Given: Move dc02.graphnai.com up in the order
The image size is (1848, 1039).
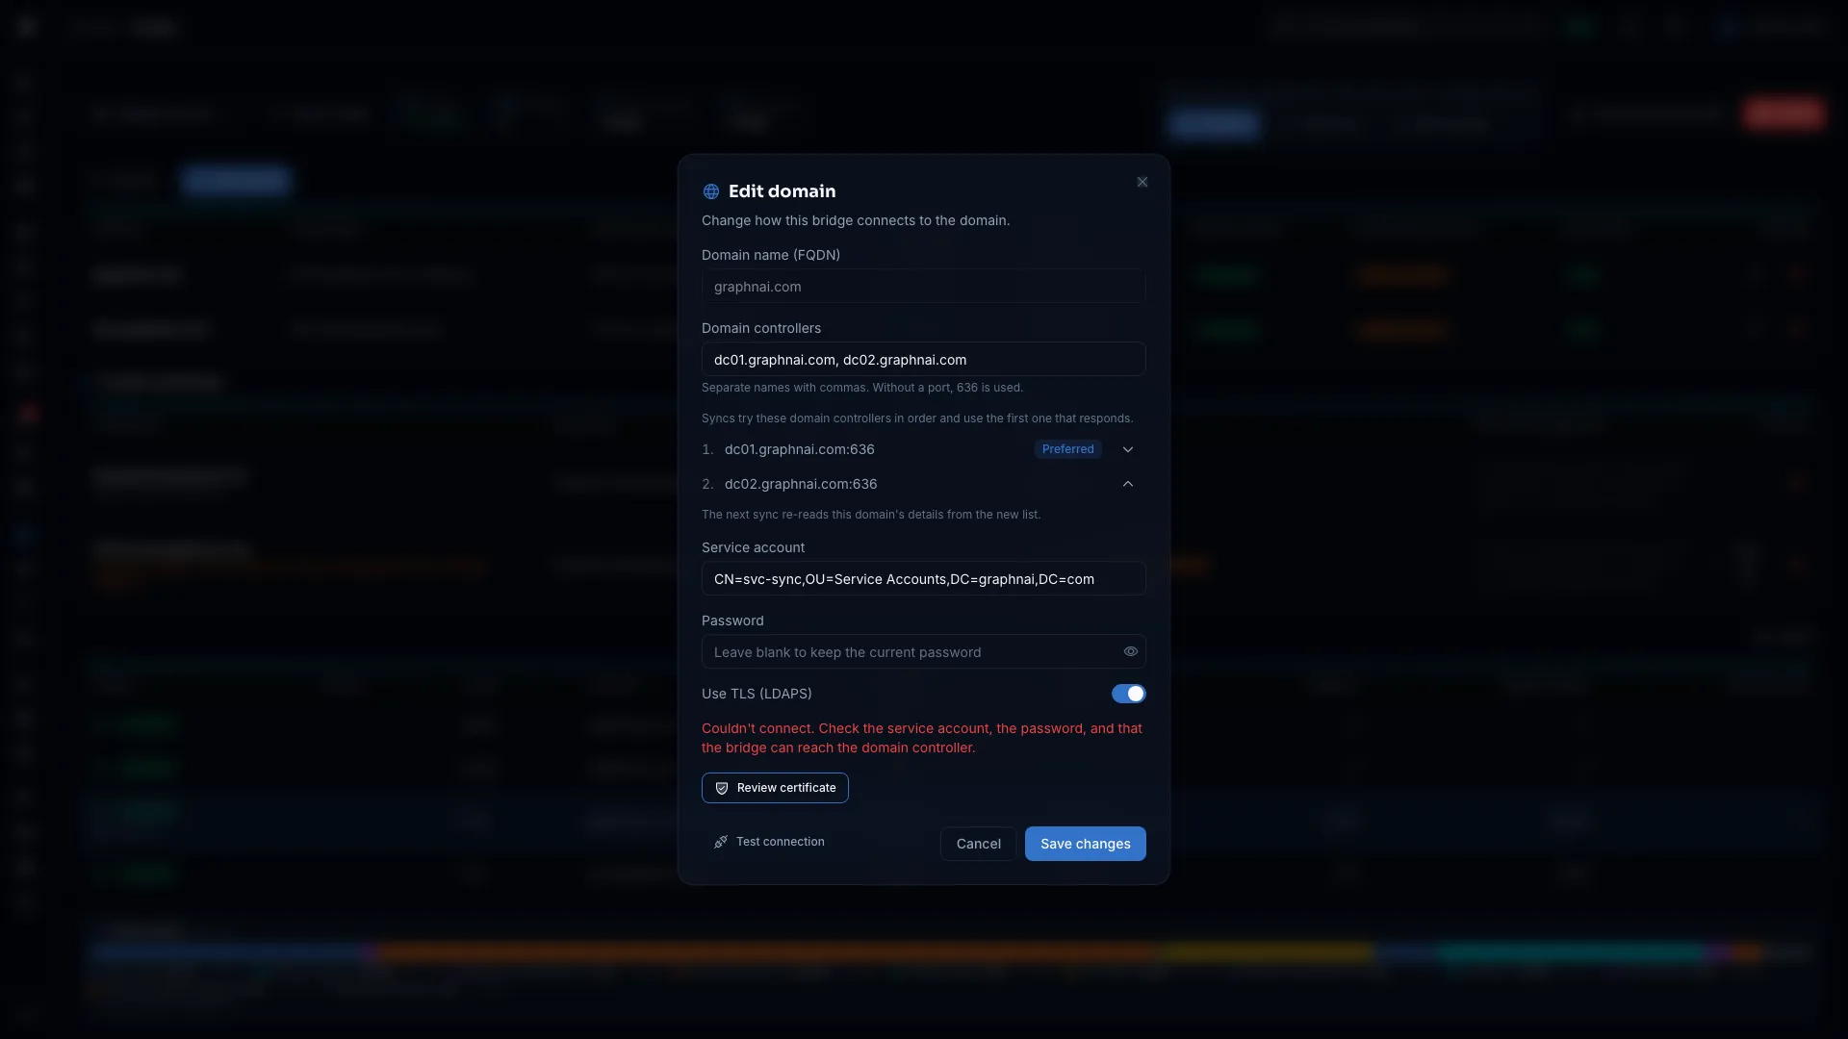Looking at the screenshot, I should click(1128, 484).
